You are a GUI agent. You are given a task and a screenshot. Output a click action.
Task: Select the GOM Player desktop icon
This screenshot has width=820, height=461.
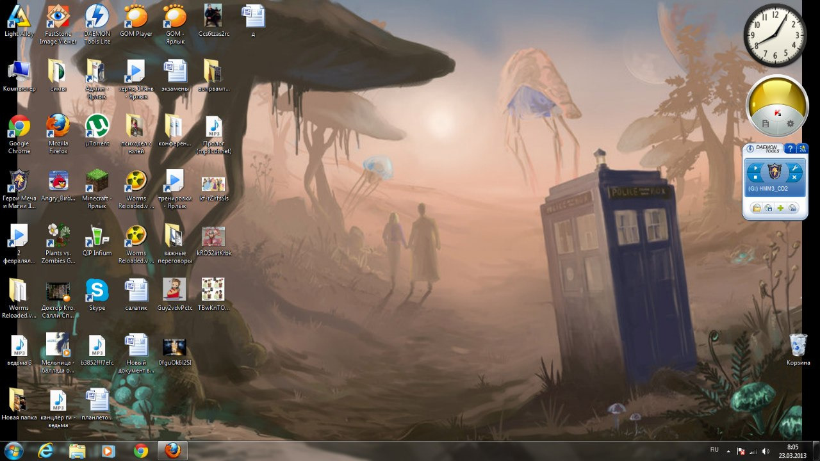coord(136,20)
